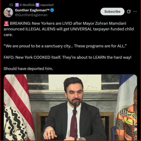Click the Gunther Eagleman display name
Image resolution: width=141 pixels, height=141 pixels.
click(32, 10)
